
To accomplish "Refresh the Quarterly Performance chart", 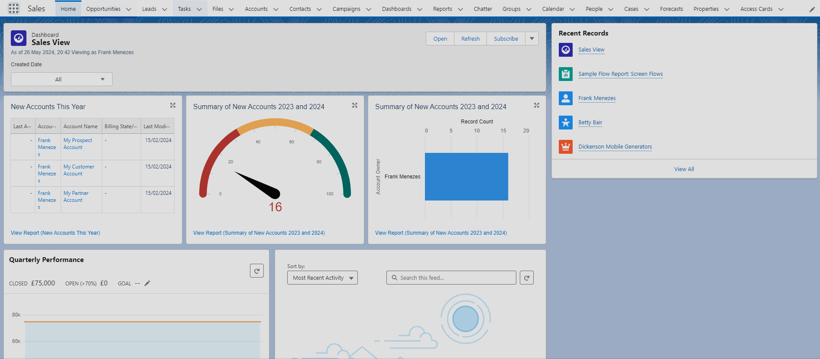I will (x=257, y=271).
